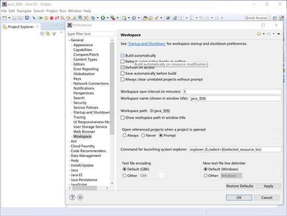Select the Project Explorer tab
The height and width of the screenshot is (216, 287).
tap(21, 27)
